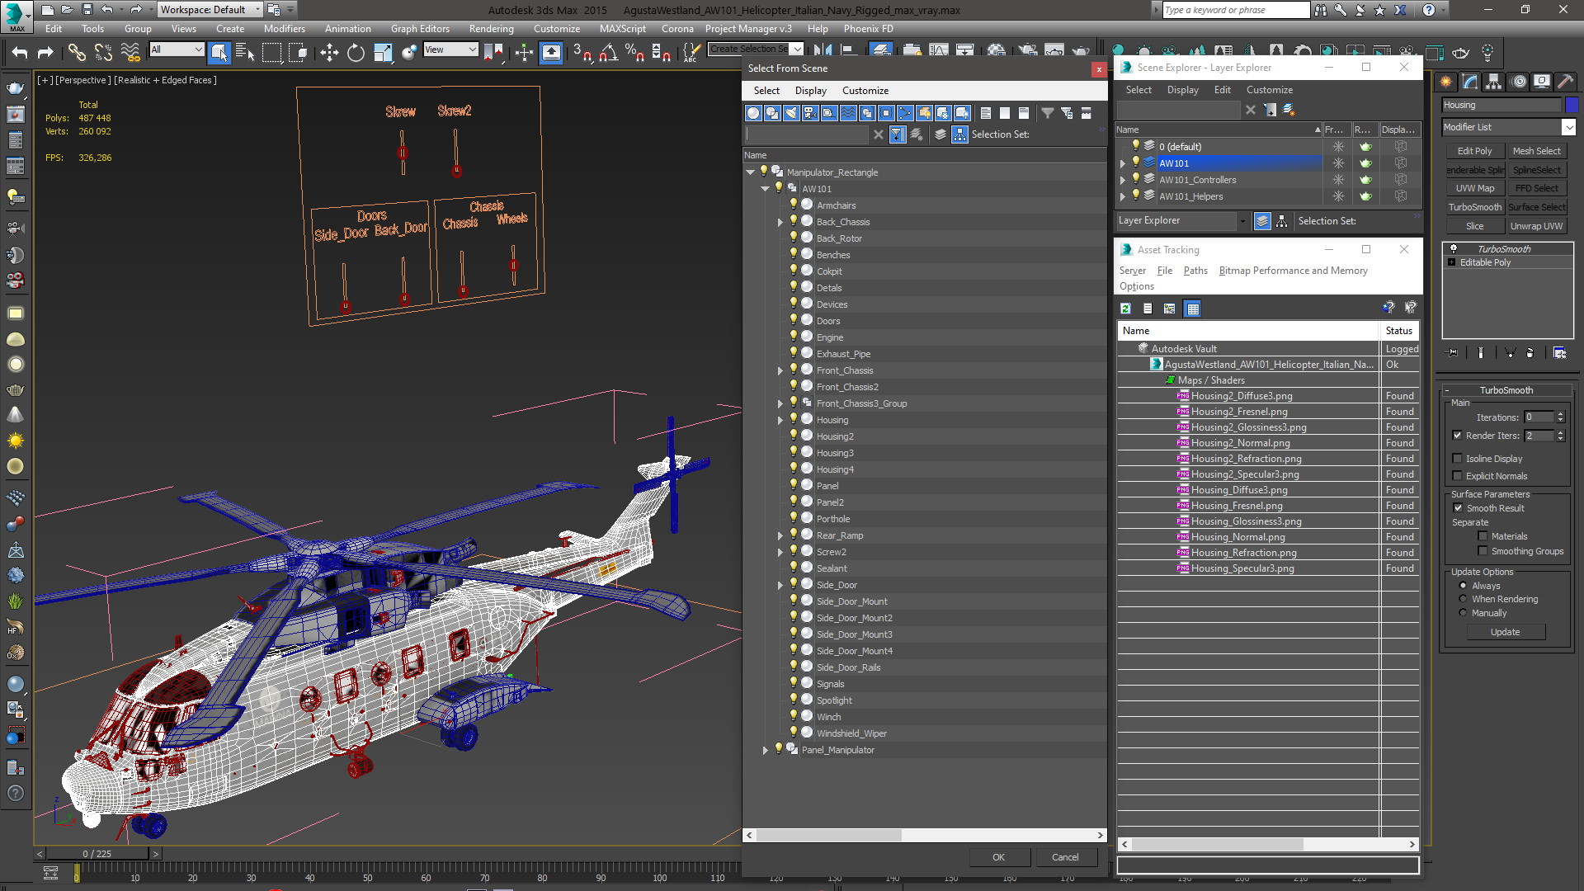Toggle Display Lights filter in Select From Scene
Image resolution: width=1584 pixels, height=891 pixels.
pyautogui.click(x=791, y=113)
